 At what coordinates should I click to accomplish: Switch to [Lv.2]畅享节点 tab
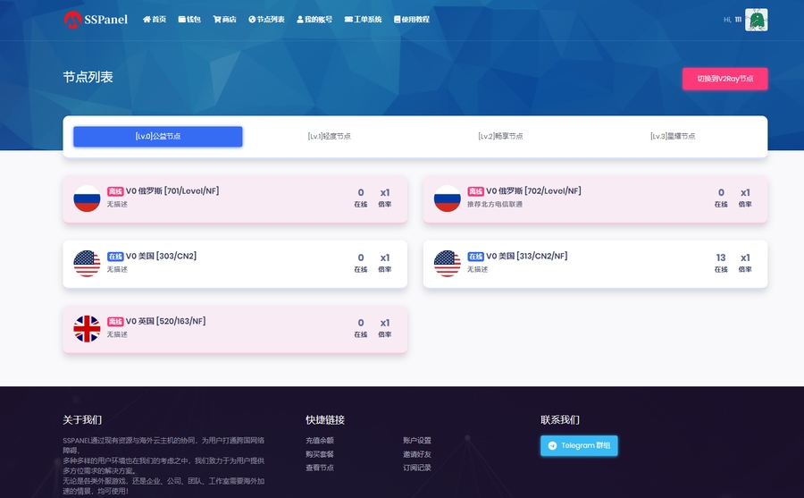(x=500, y=137)
